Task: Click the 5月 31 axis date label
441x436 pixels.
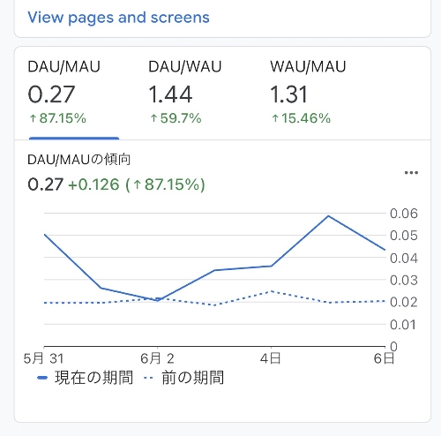Action: [x=43, y=358]
